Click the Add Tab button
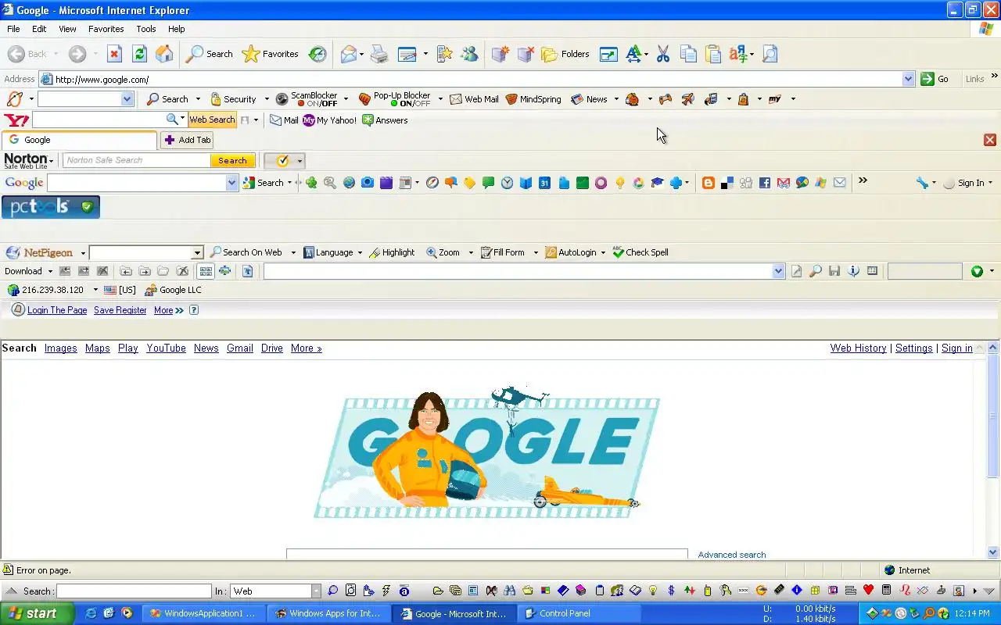Screen dimensions: 1001x625 [188, 140]
